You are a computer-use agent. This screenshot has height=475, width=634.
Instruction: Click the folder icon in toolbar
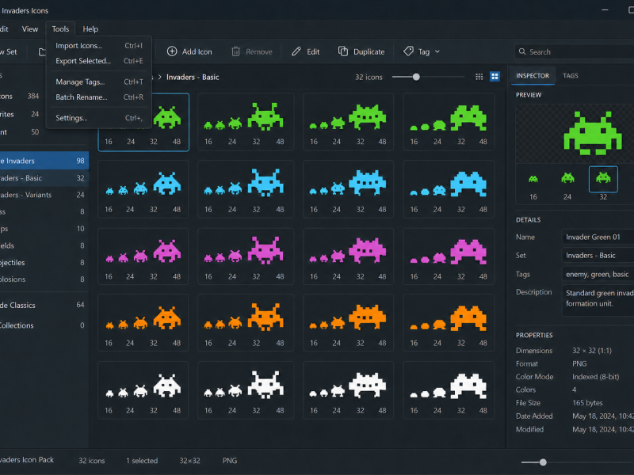tap(42, 51)
